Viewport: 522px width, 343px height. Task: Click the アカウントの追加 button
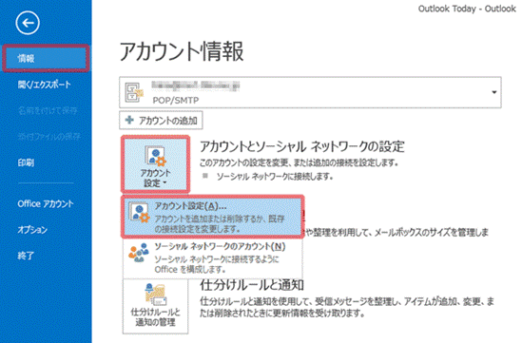coord(161,120)
